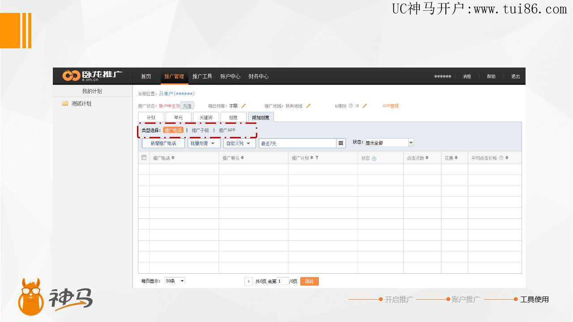
Task: Open the calendar icon of the date field
Action: pyautogui.click(x=341, y=143)
